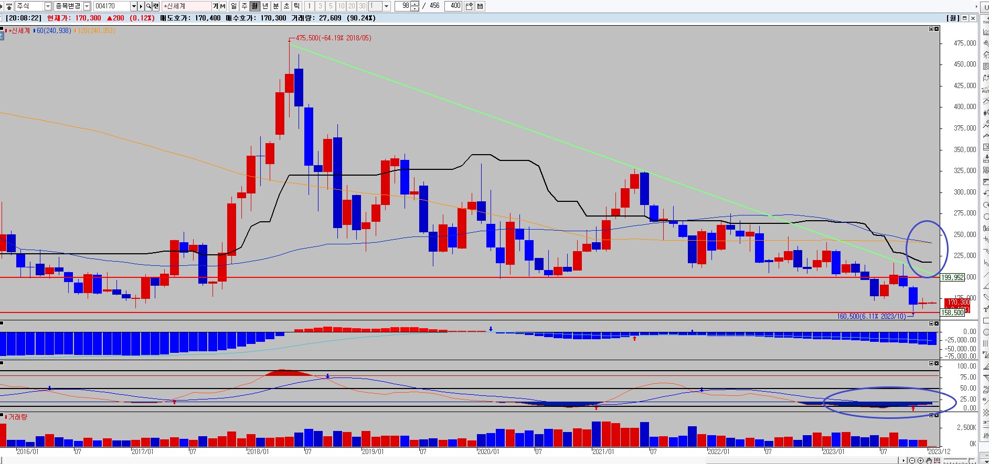989x464 pixels.
Task: Maximize the stochastic oscillator panel
Action: pyautogui.click(x=931, y=363)
